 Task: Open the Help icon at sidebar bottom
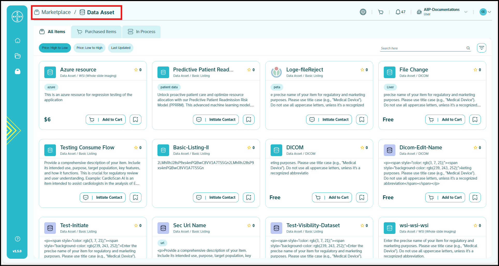click(x=17, y=239)
